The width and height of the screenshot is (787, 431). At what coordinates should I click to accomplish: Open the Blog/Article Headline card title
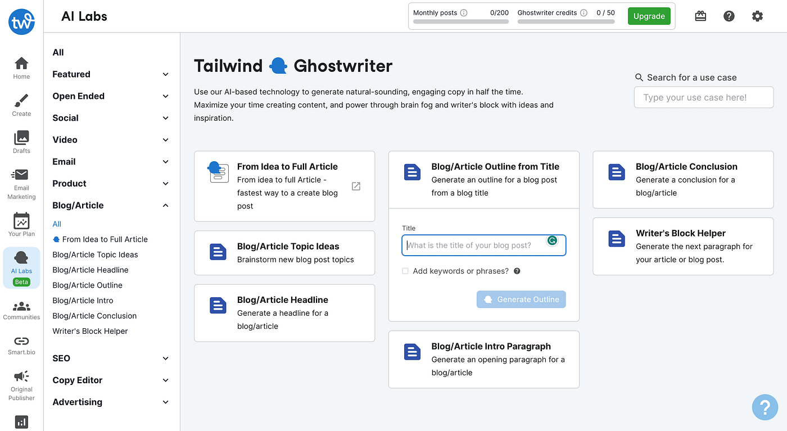(283, 300)
